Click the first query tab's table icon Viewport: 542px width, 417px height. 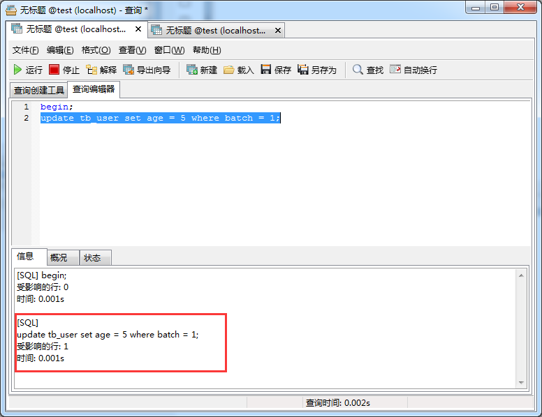tap(17, 29)
